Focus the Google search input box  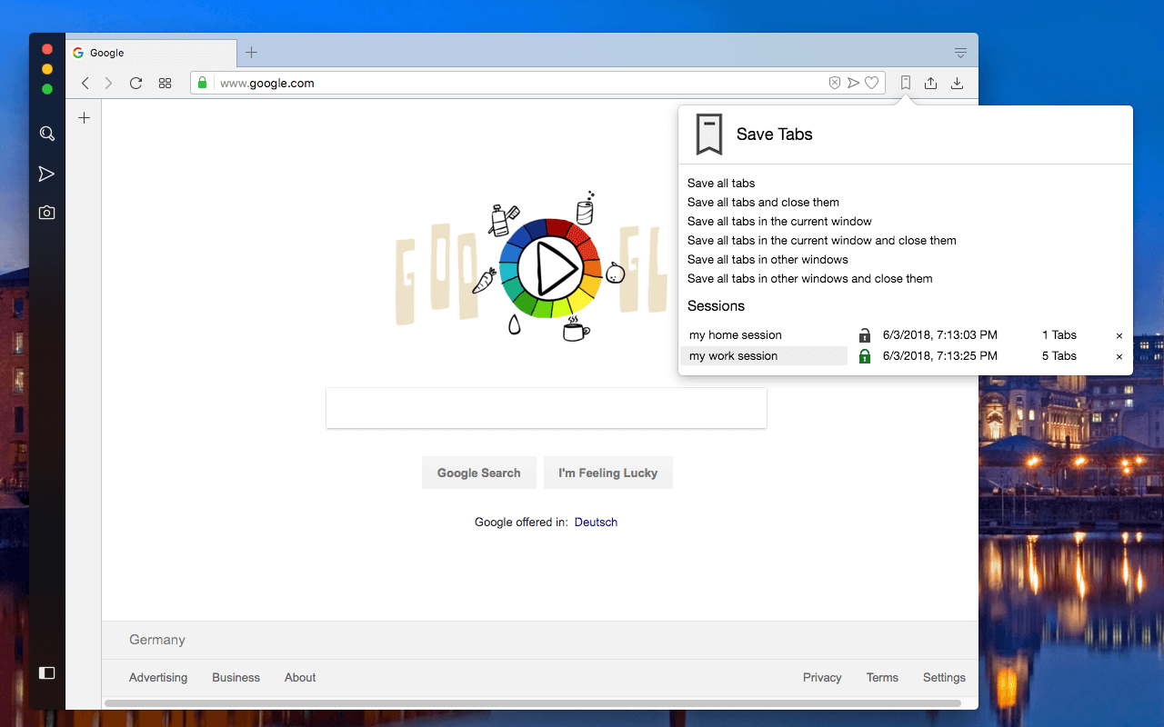[547, 408]
